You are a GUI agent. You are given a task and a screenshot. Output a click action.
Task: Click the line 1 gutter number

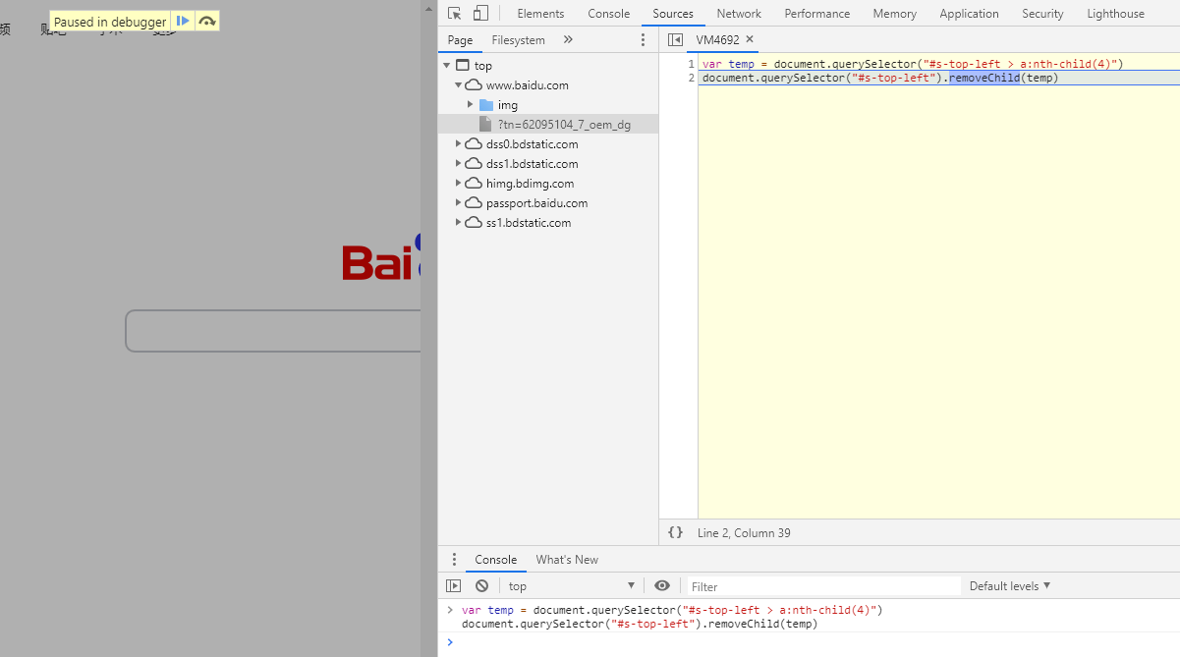(691, 64)
